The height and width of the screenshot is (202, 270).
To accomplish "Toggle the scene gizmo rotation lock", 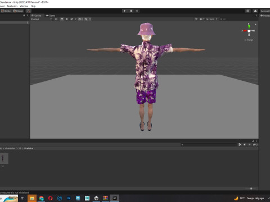I will pos(255,25).
